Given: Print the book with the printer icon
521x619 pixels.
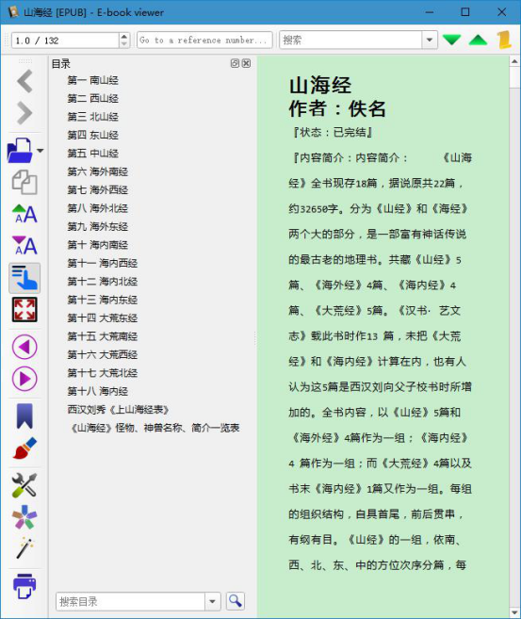Looking at the screenshot, I should click(x=24, y=586).
